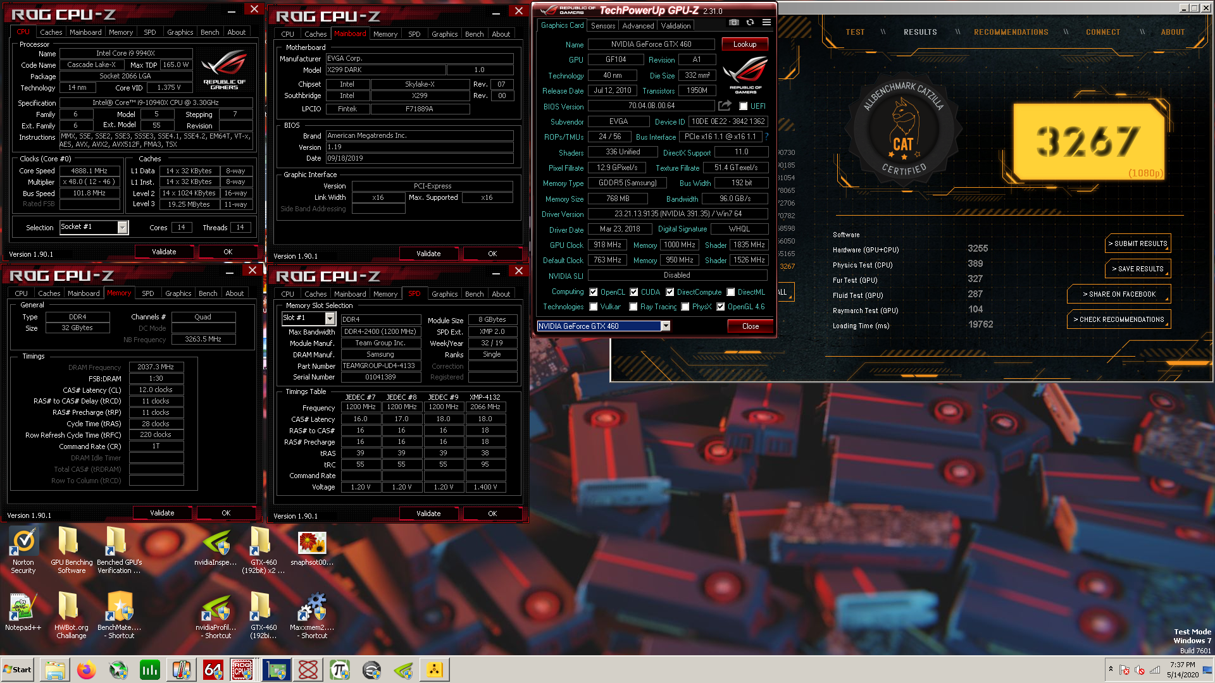Click Validate in Mainboard CPU-Z window
The width and height of the screenshot is (1215, 683).
tap(428, 254)
